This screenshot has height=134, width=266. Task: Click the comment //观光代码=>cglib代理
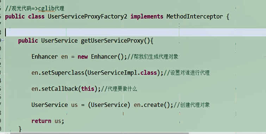(x=35, y=8)
